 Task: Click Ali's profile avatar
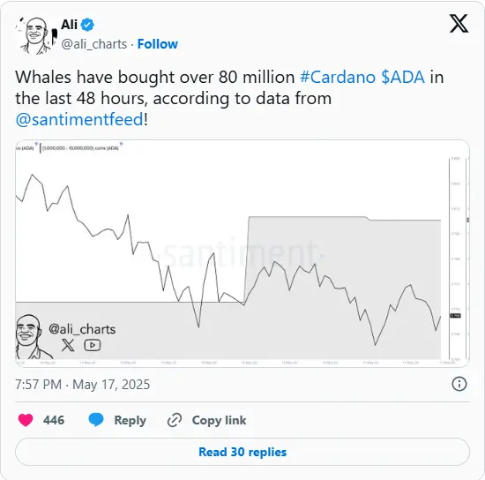pos(36,35)
